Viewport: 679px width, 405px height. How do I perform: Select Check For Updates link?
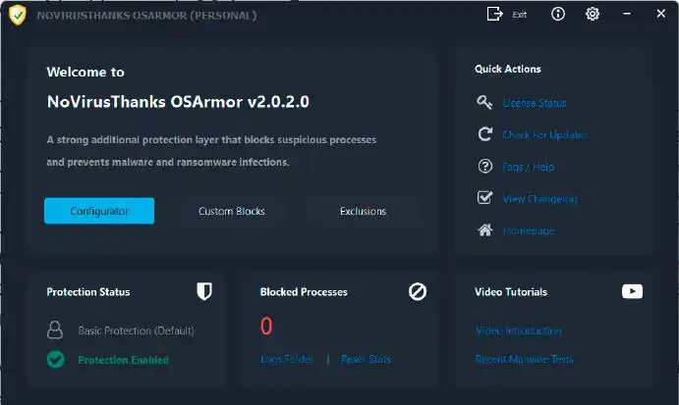click(545, 135)
